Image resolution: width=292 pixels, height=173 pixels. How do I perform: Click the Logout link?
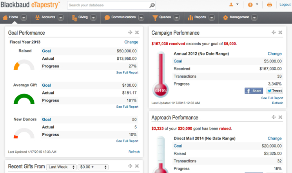285,5
